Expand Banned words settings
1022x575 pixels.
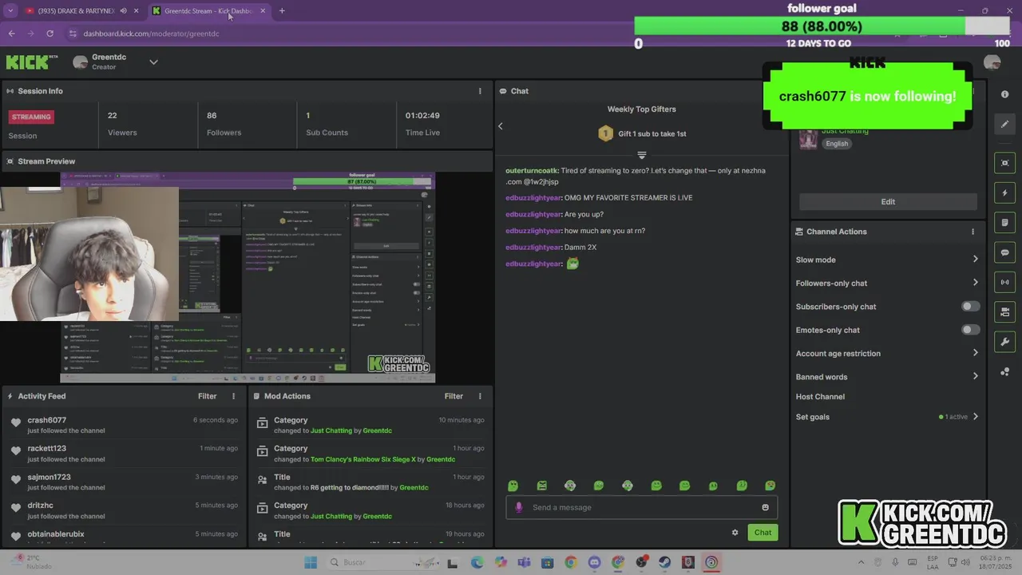coord(975,376)
